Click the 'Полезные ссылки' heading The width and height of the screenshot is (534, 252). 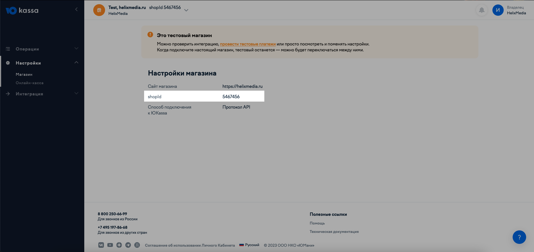(x=328, y=214)
